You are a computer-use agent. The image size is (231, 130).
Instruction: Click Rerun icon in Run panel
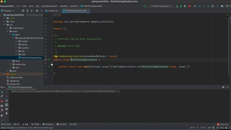[2, 92]
